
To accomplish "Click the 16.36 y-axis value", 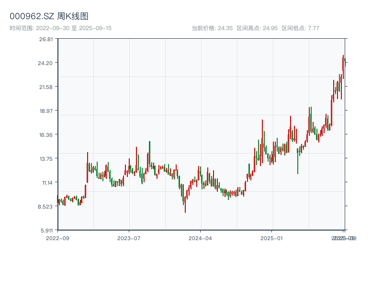I will point(46,135).
